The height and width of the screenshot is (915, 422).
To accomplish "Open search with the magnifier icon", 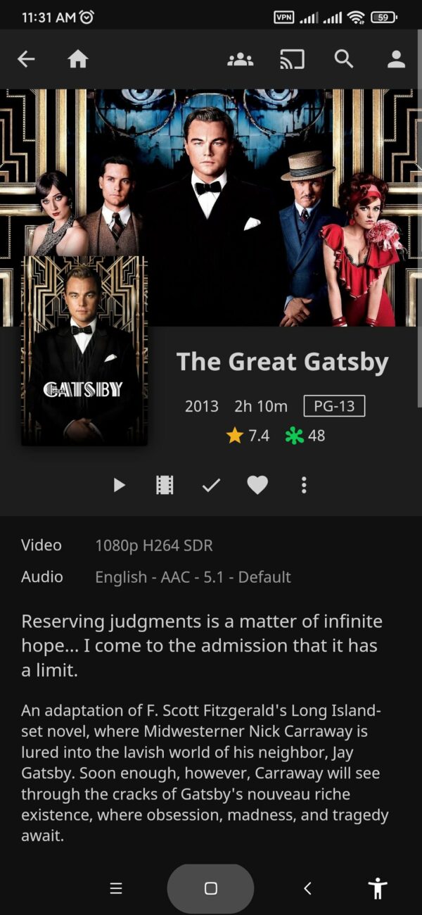I will coord(344,59).
